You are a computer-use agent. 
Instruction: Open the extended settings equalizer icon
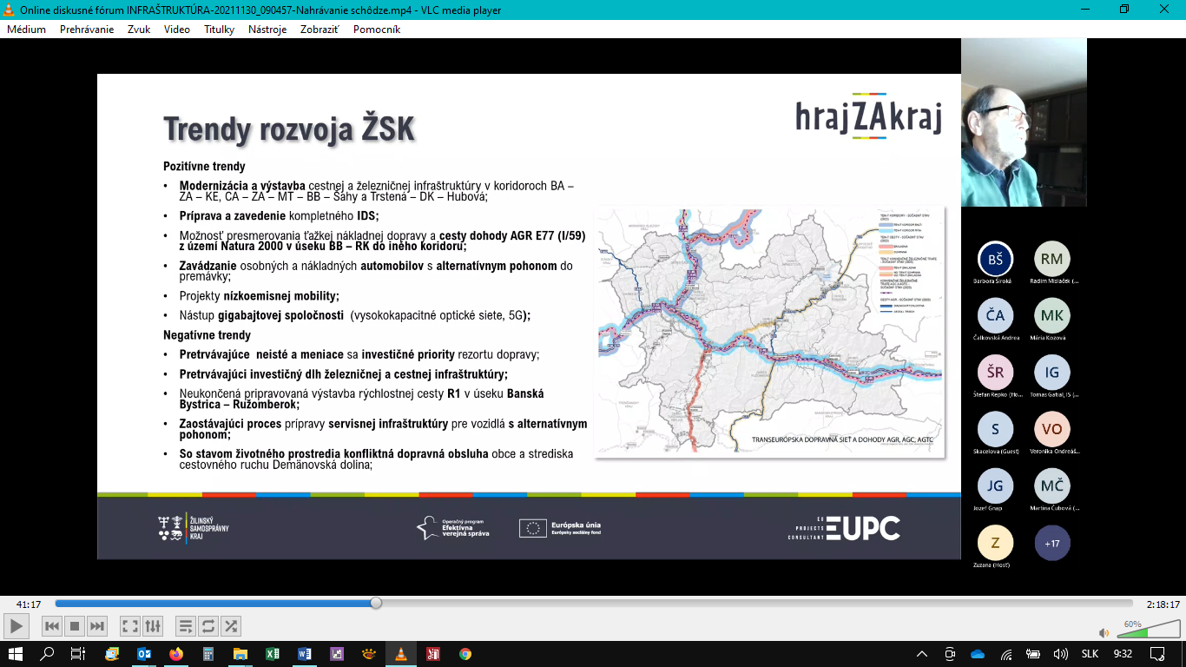(152, 625)
